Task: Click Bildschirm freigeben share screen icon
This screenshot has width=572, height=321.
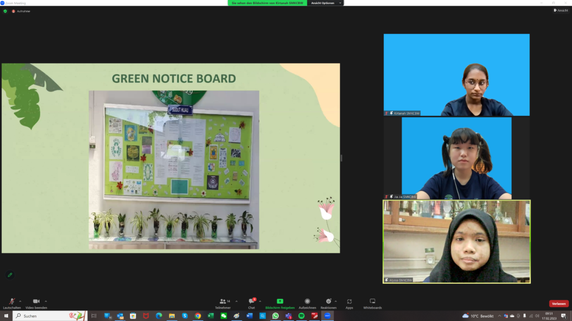Action: [x=280, y=301]
